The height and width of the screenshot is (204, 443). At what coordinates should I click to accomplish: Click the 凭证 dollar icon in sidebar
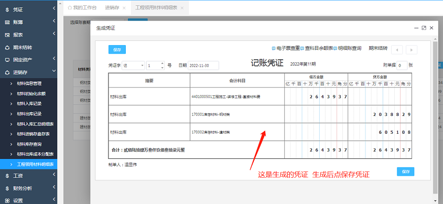click(x=7, y=10)
